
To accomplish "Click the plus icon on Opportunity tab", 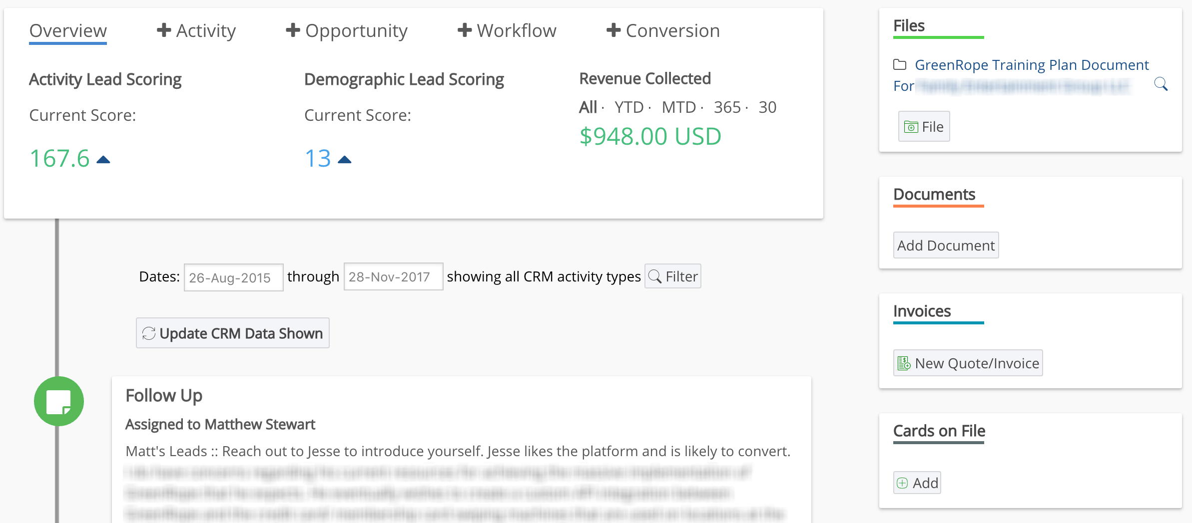I will pos(293,30).
